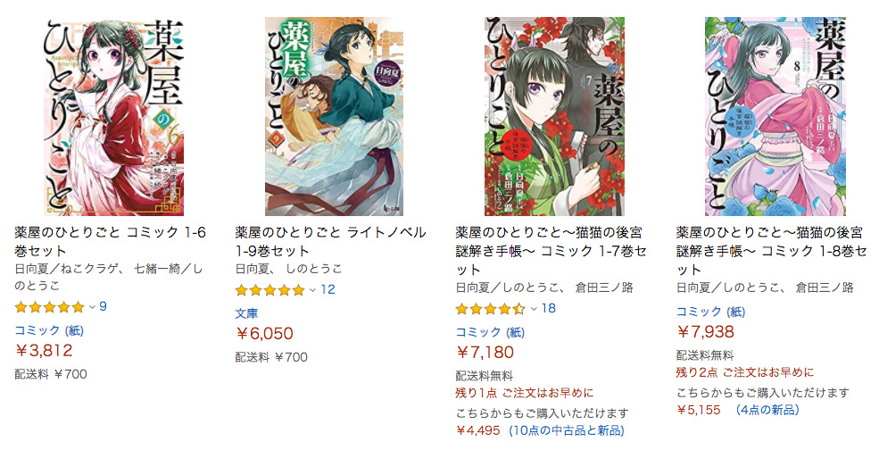Open the ライトノベル 1-9巻セット cover image
This screenshot has height=450, width=879.
[x=334, y=116]
